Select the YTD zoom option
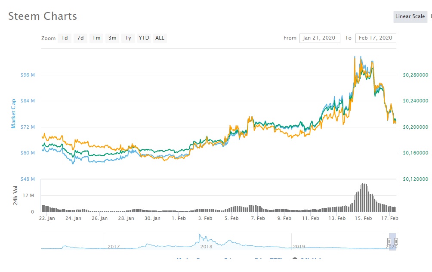 click(144, 38)
